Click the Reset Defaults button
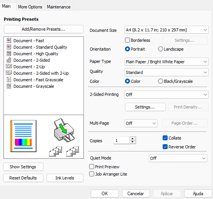 click(x=23, y=178)
